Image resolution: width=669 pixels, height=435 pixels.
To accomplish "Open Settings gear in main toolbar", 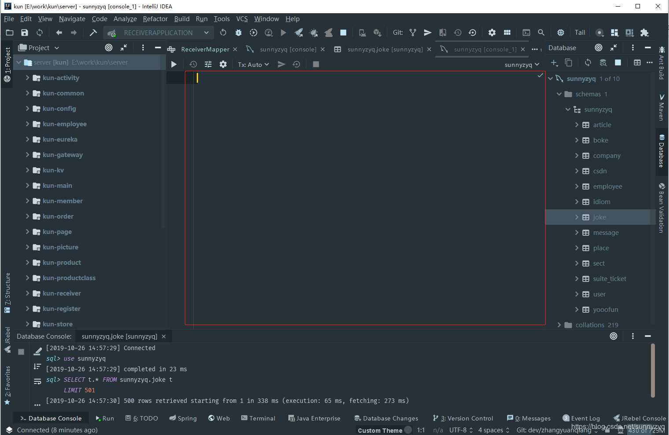I will 492,33.
